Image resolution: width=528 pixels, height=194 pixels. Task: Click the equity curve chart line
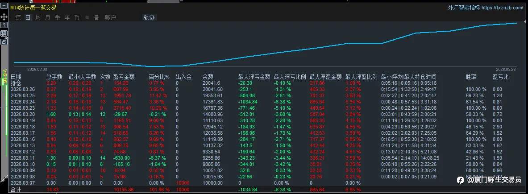266,55
